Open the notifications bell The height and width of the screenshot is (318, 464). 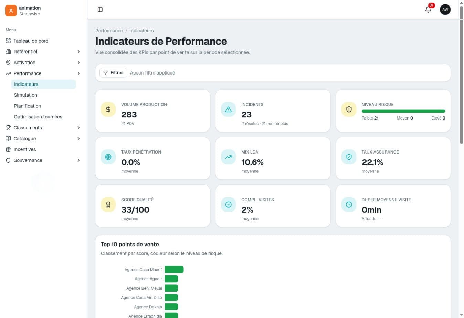[x=428, y=10]
